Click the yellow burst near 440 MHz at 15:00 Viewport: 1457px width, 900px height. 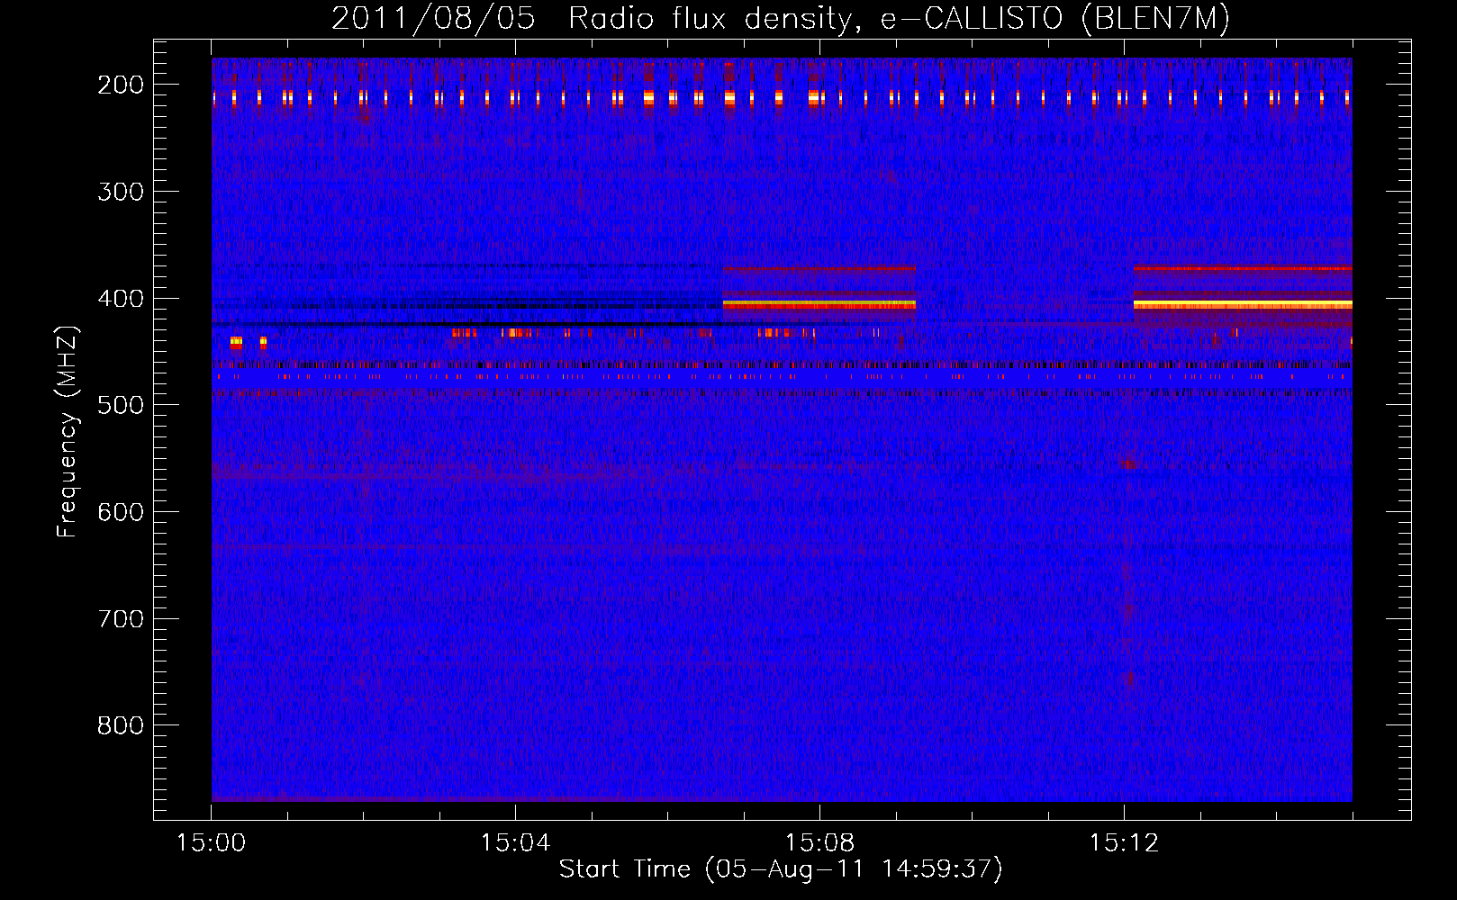coord(236,342)
